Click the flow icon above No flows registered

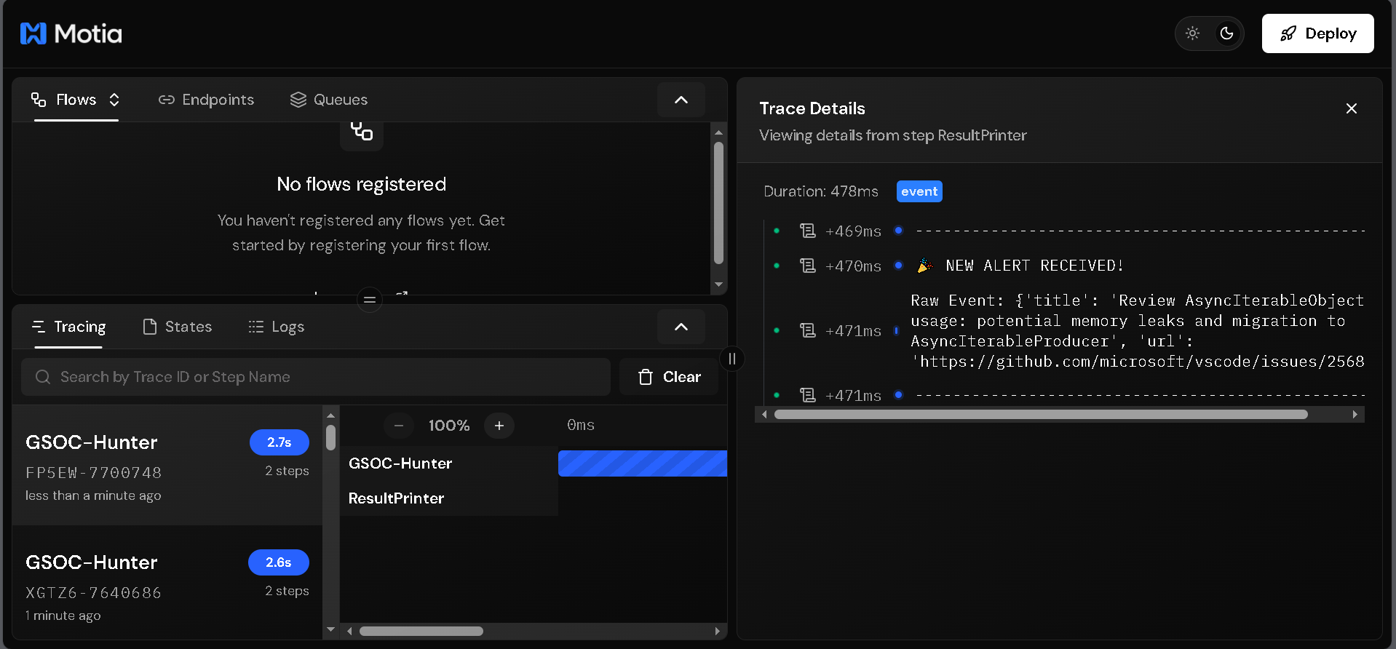[x=362, y=132]
